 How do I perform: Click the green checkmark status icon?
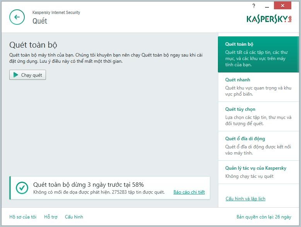pos(22,188)
